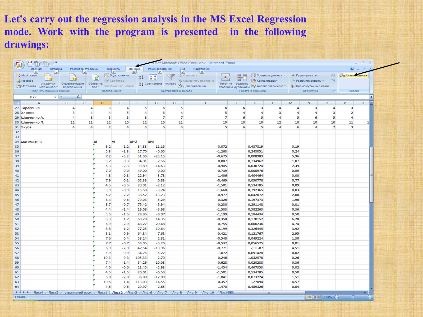The image size is (423, 317).
Task: Click the 'Анализ данных' button
Action: click(354, 76)
